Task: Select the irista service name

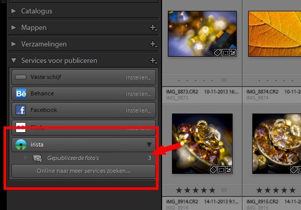Action: 37,144
